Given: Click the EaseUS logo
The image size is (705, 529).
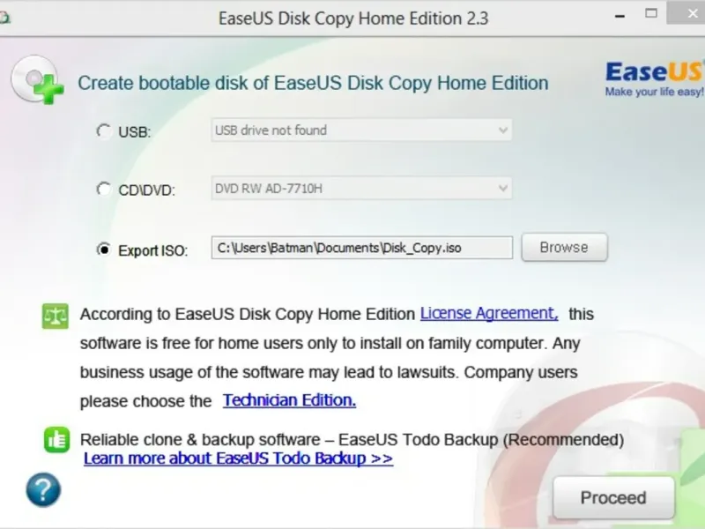Looking at the screenshot, I should [x=655, y=78].
